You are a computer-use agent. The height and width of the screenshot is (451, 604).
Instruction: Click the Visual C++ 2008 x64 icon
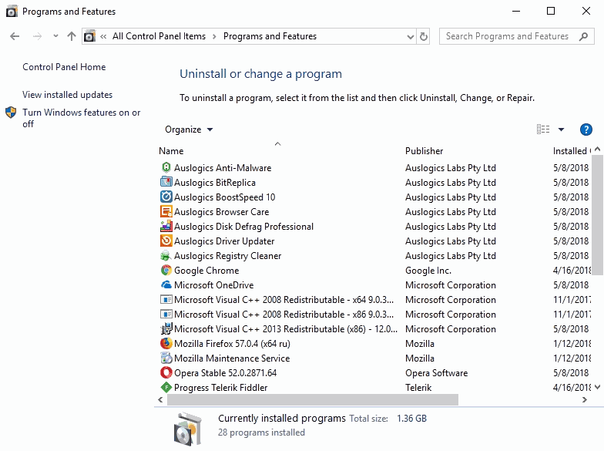[166, 299]
